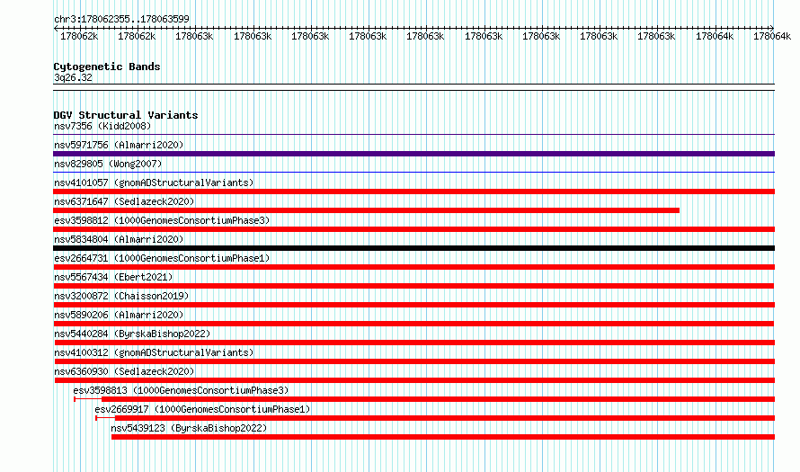Open the nsv6360930 (Sedlazeck2020) label
The image size is (800, 472).
click(124, 371)
